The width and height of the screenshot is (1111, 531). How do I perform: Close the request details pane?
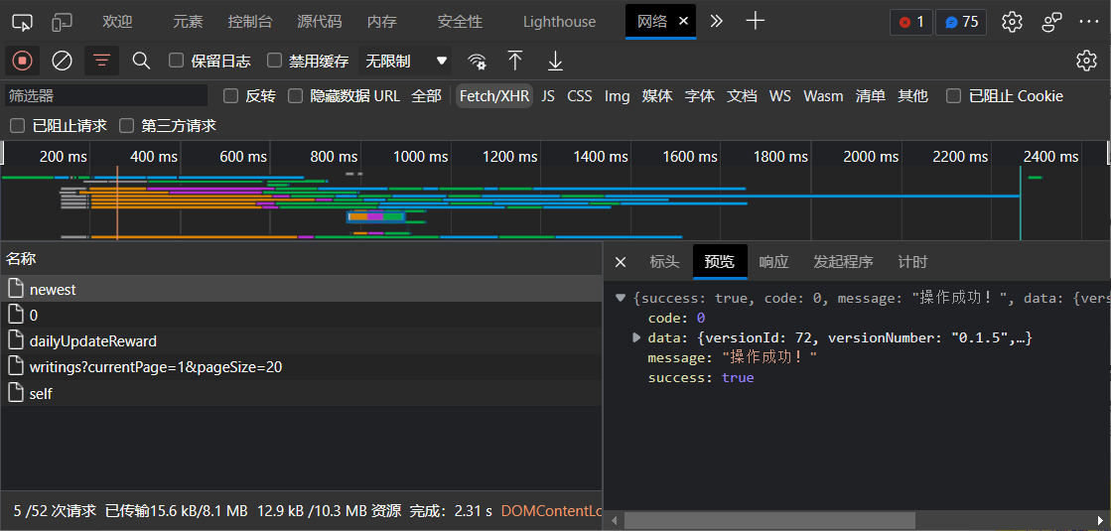[x=621, y=262]
